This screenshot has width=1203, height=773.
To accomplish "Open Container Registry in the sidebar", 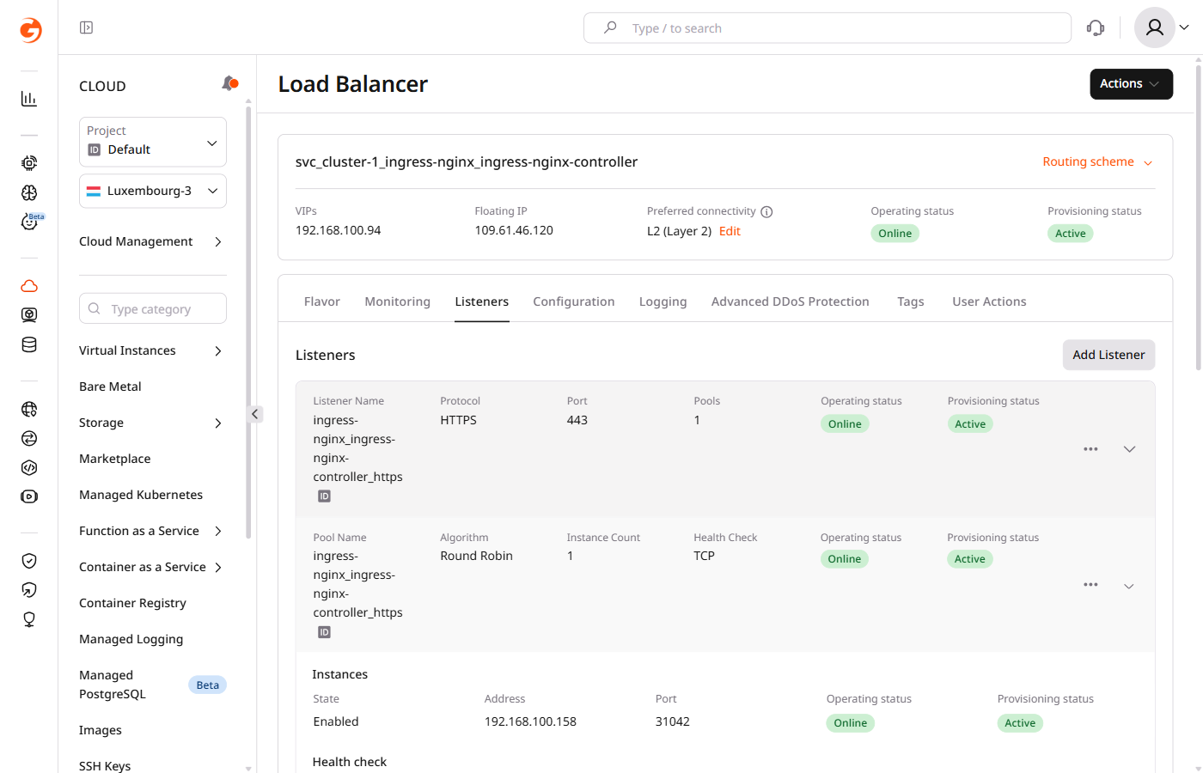I will 132,603.
